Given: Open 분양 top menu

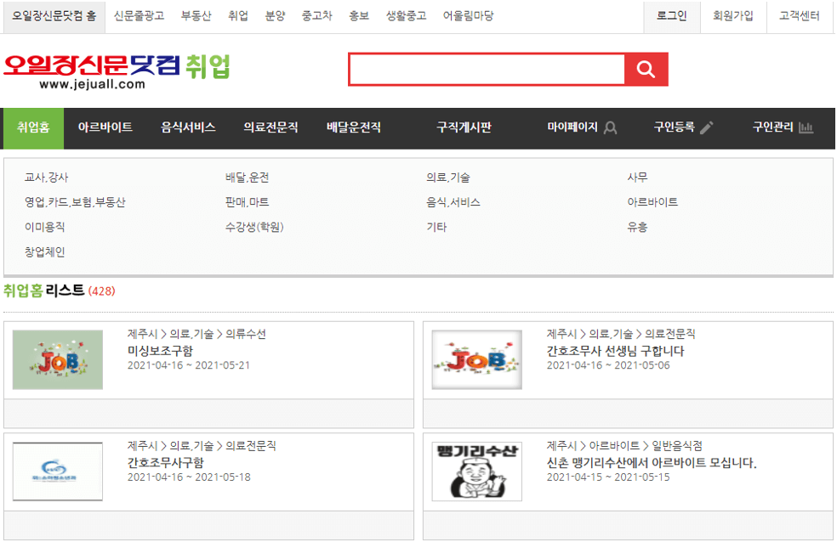Looking at the screenshot, I should [x=275, y=16].
